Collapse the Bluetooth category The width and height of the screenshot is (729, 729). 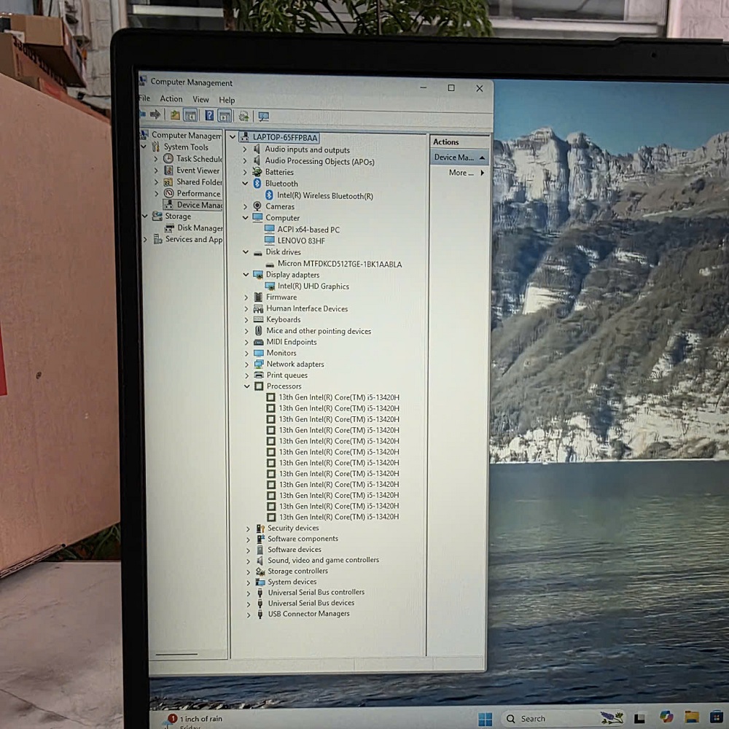coord(245,183)
